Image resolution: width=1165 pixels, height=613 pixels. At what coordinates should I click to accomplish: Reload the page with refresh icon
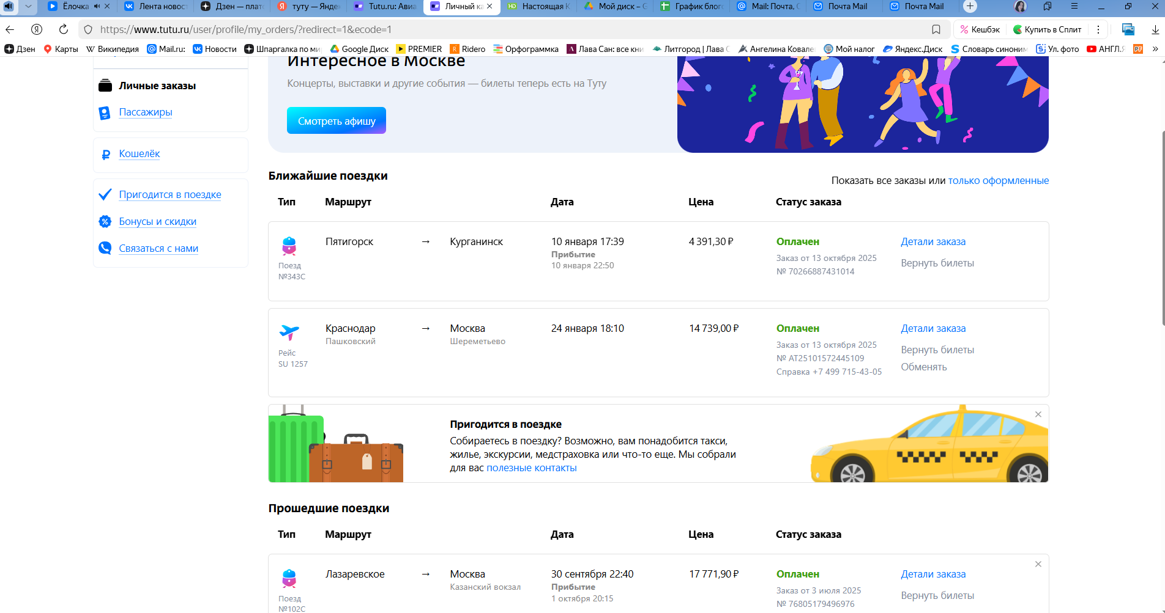coord(63,29)
